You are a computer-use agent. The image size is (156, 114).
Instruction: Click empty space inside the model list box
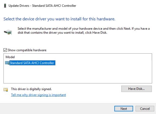78,74
